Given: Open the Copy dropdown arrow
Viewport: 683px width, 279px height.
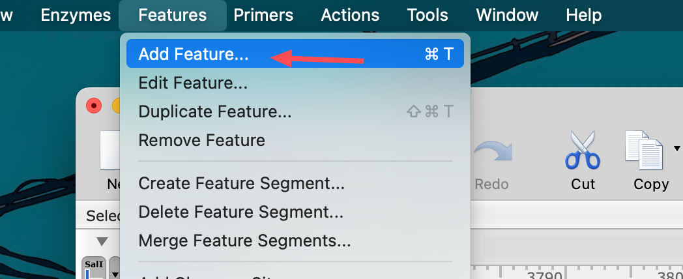Looking at the screenshot, I should point(676,149).
